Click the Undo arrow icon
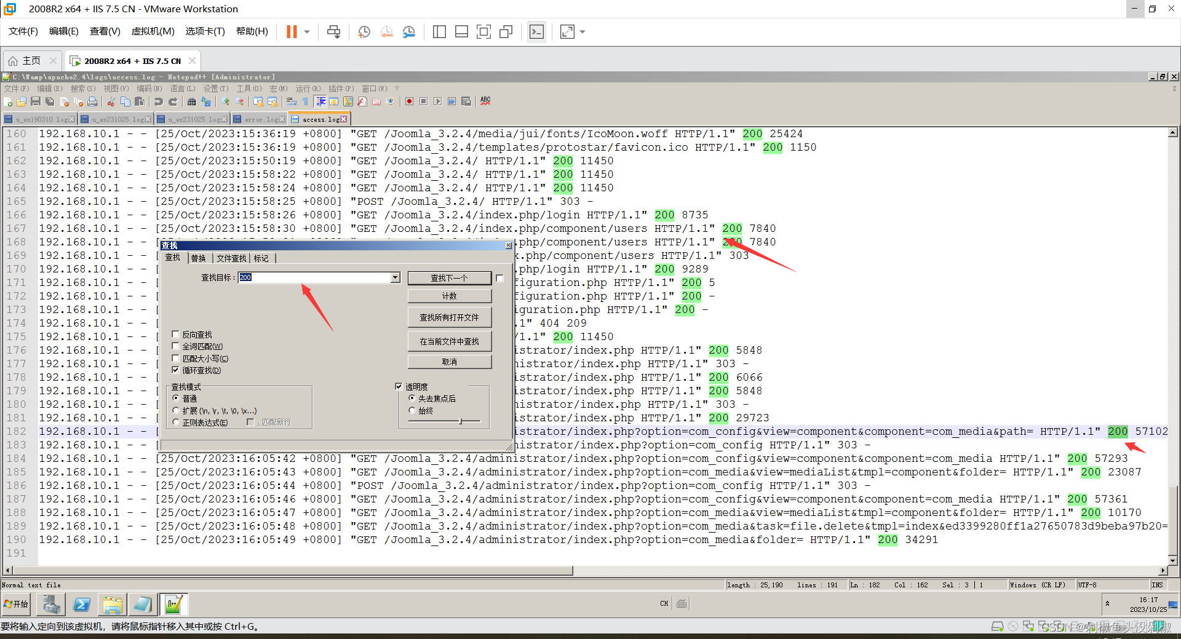This screenshot has height=639, width=1181. tap(159, 101)
